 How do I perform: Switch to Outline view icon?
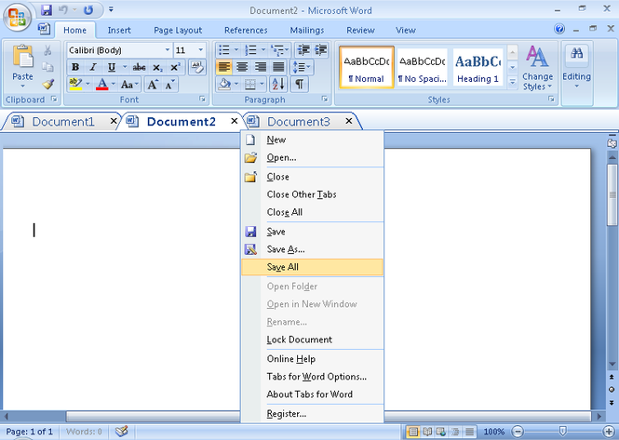455,432
